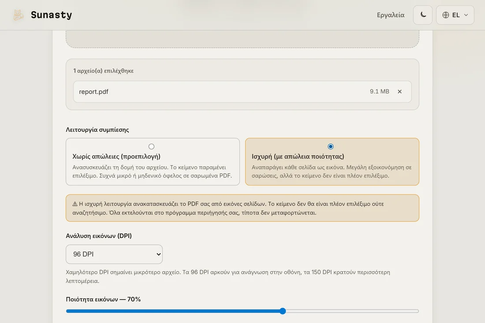Screen dimensions: 485x323
Task: Click the Λειτουργία συμπίεσης heading
Action: (97, 130)
